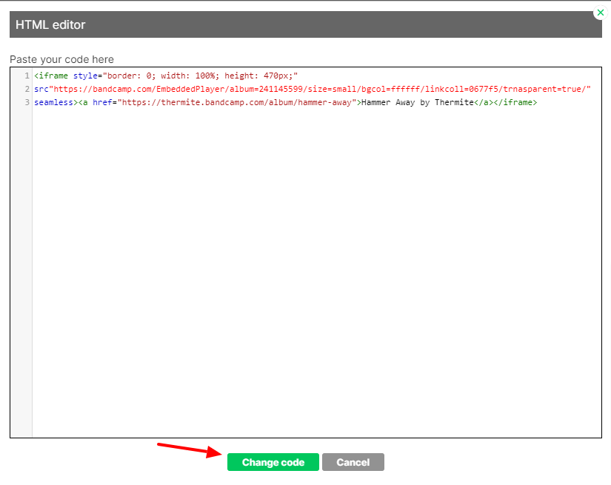Click the seamless attribute on line 3

56,102
